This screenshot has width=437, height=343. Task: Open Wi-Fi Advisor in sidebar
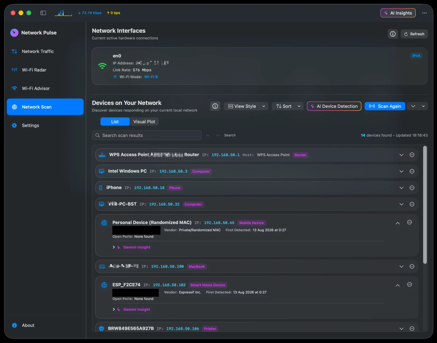pyautogui.click(x=45, y=88)
